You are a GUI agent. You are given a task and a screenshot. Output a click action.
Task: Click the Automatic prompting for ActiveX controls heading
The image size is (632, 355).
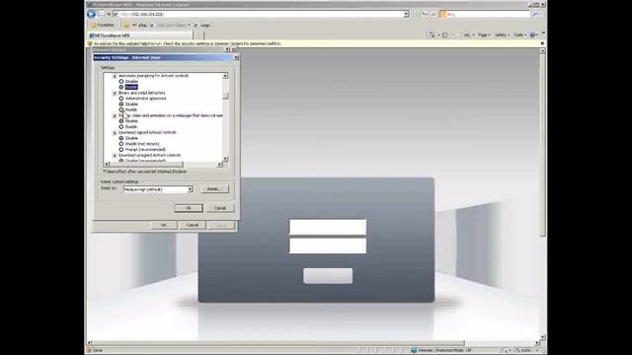(153, 76)
